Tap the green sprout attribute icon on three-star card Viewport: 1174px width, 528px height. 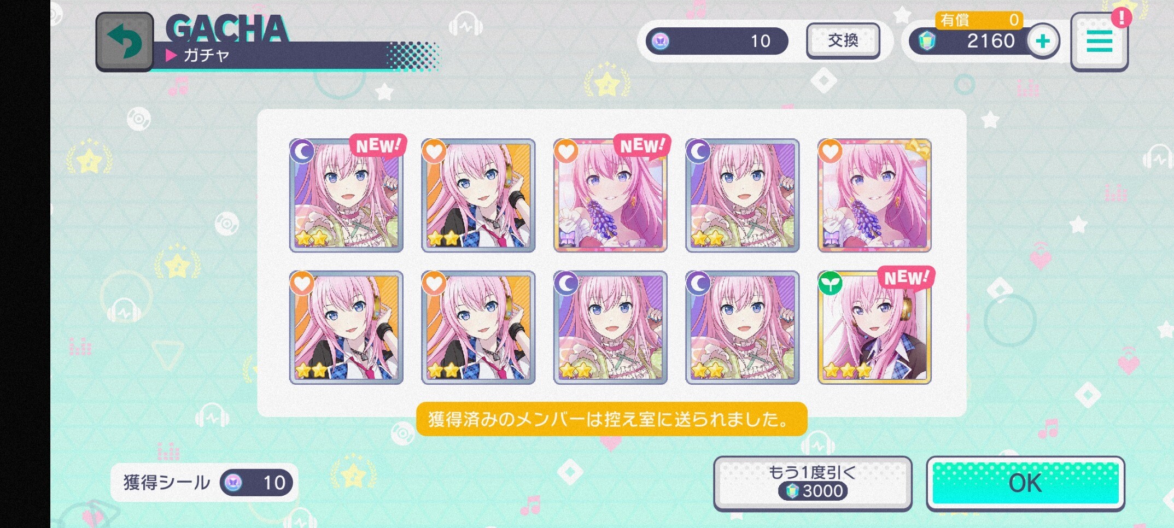[x=830, y=283]
